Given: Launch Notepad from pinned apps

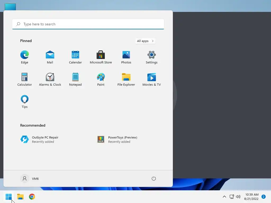Looking at the screenshot, I should coord(75,79).
